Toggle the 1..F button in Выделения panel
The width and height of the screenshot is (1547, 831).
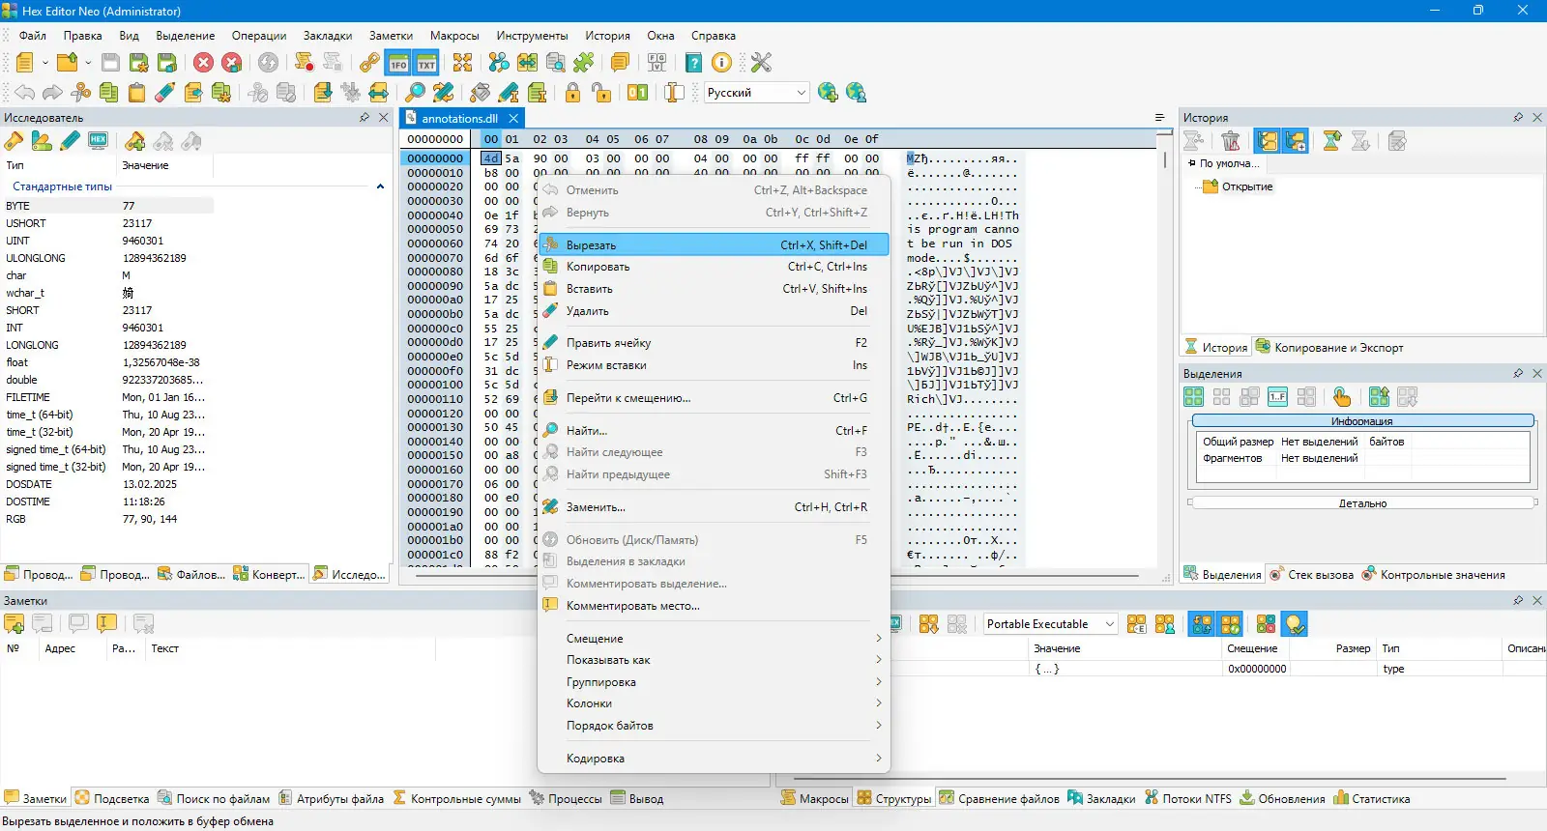coord(1277,397)
